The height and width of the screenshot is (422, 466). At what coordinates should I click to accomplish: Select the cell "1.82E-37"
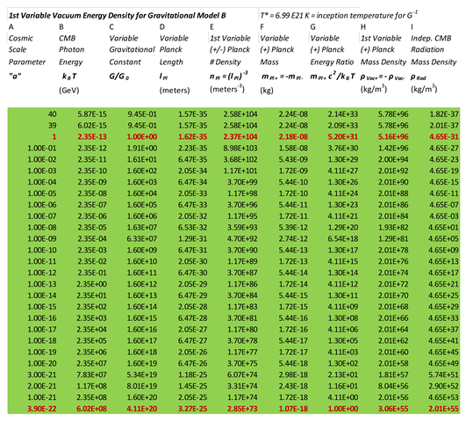click(x=444, y=114)
